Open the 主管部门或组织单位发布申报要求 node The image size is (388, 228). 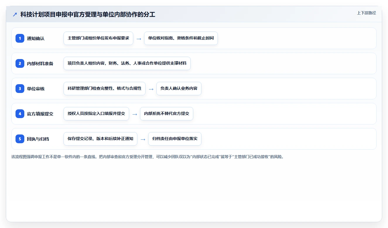point(98,38)
